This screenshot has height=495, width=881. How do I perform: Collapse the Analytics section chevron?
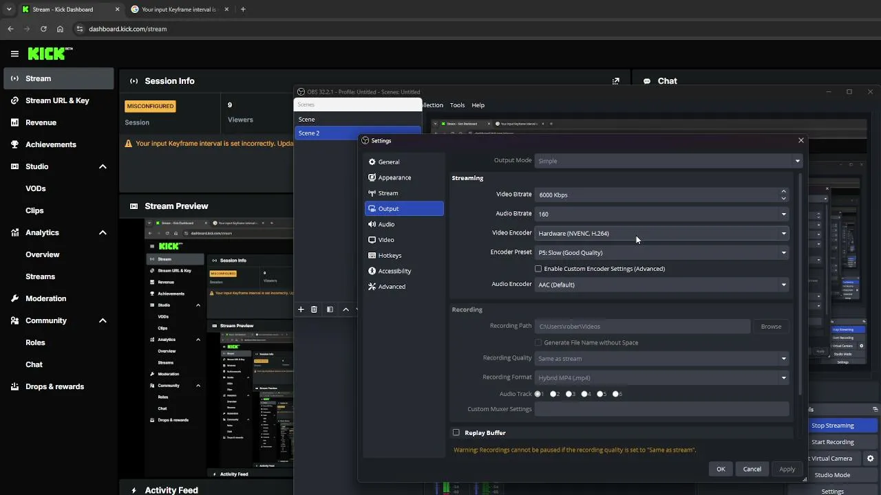click(x=103, y=232)
